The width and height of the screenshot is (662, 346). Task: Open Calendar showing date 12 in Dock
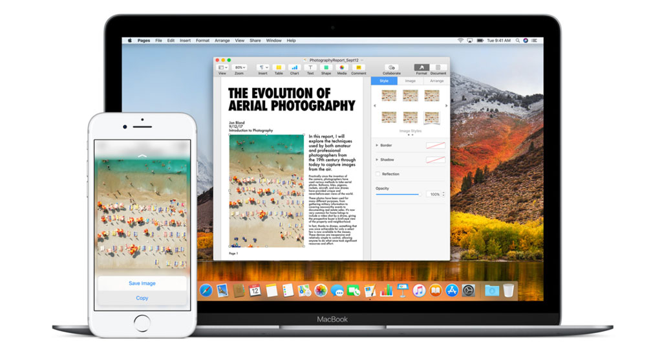coord(255,290)
